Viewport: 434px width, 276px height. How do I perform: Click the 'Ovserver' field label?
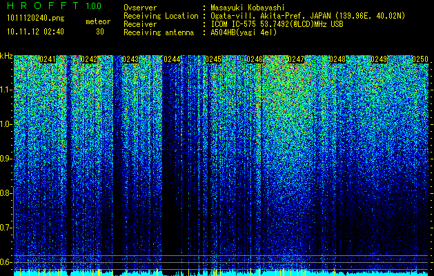click(x=140, y=8)
